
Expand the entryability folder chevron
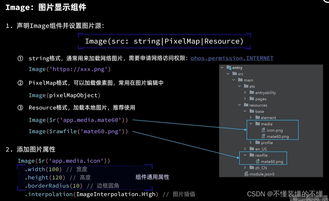245,92
